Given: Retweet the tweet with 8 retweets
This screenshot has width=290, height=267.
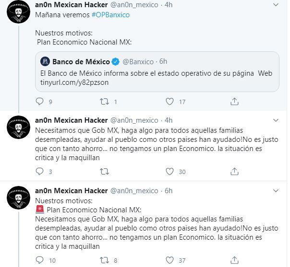Looking at the screenshot, I should (104, 260).
